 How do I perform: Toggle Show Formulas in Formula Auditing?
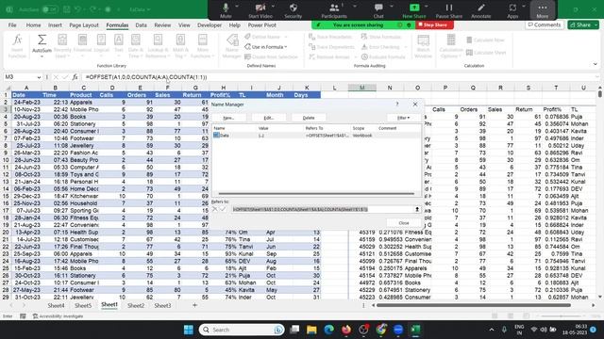[x=381, y=37]
